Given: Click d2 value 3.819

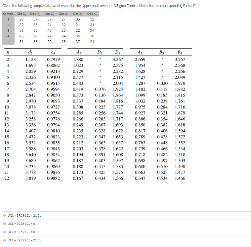Looking at the screenshot, I should 30,178.
